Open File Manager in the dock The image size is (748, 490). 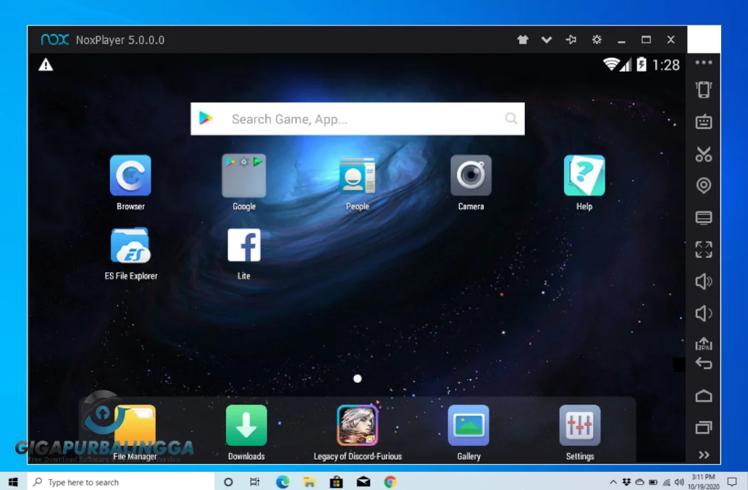135,425
